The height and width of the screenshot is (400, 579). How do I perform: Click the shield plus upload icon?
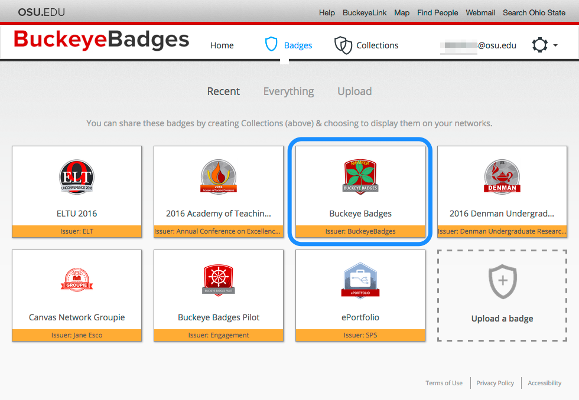pyautogui.click(x=503, y=281)
